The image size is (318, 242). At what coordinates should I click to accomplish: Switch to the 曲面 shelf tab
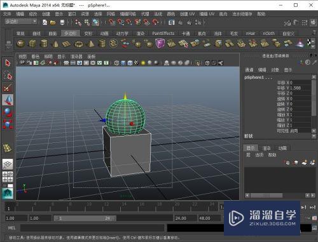coord(53,34)
